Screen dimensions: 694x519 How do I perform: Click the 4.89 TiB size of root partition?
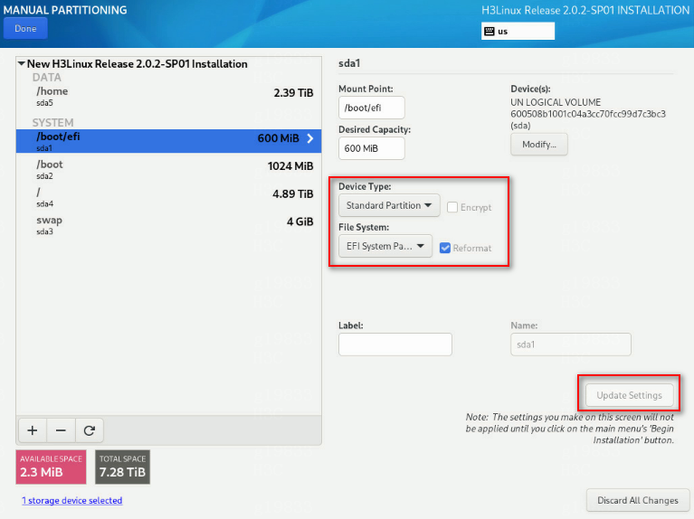(x=292, y=193)
